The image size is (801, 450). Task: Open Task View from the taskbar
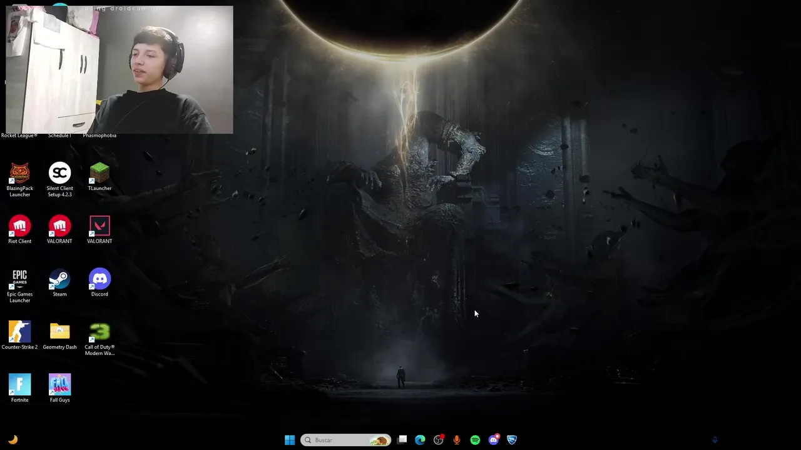402,440
